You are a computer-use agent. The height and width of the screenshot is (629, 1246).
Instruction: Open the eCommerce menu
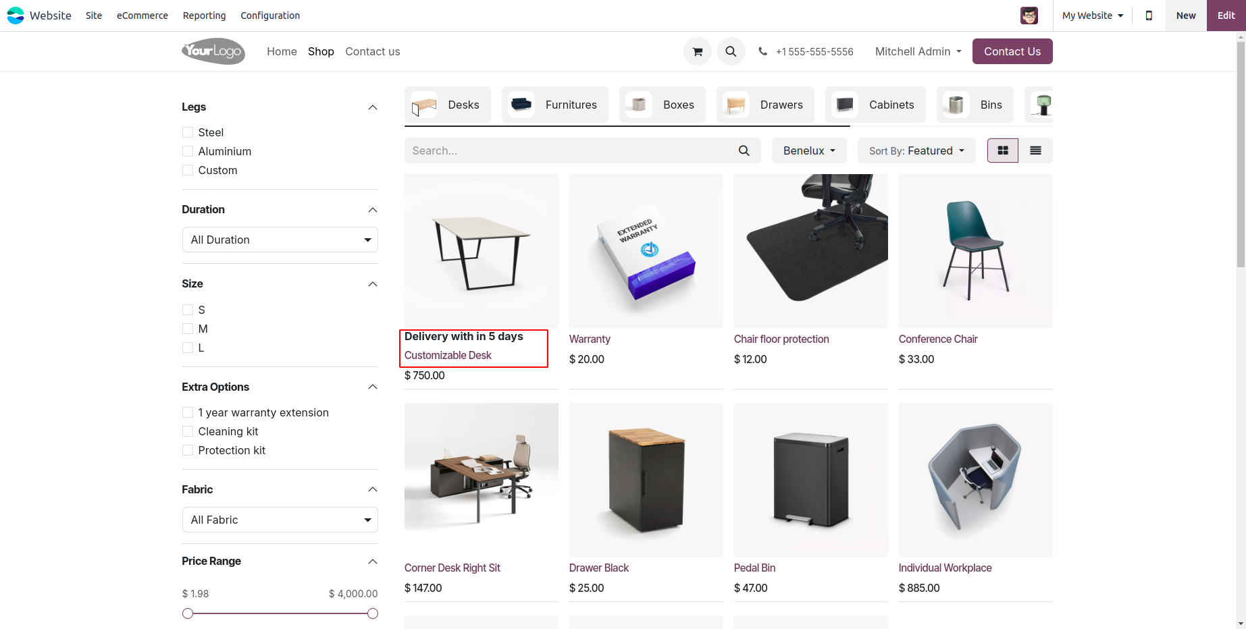[x=142, y=16]
